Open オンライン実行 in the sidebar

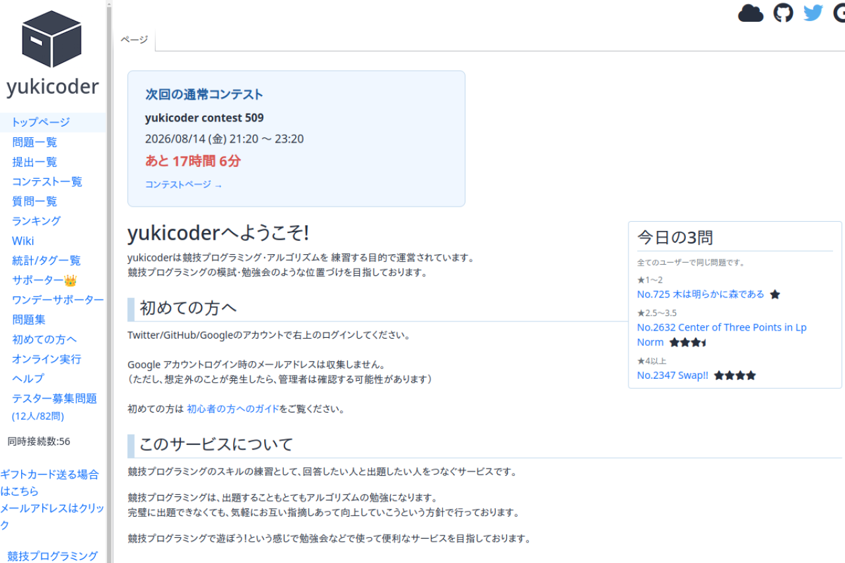(46, 359)
